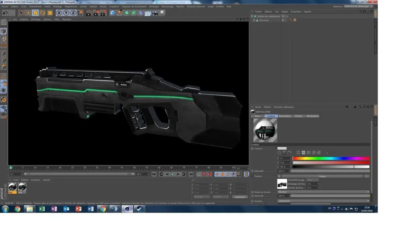
Task: Click the texture ellipsis browse button
Action: coord(367,176)
